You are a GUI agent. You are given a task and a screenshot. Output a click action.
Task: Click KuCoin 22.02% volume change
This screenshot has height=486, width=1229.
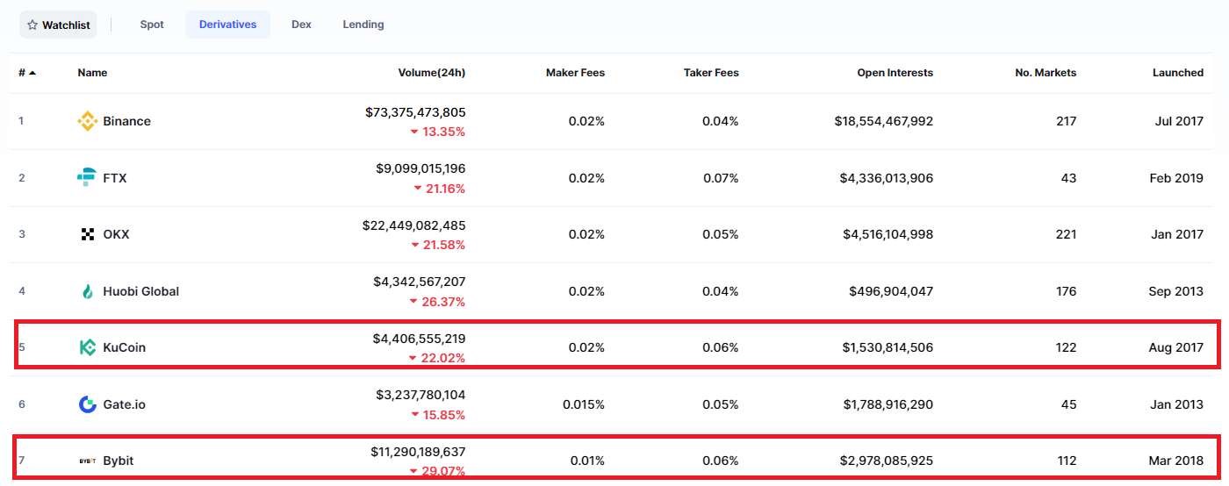[437, 358]
